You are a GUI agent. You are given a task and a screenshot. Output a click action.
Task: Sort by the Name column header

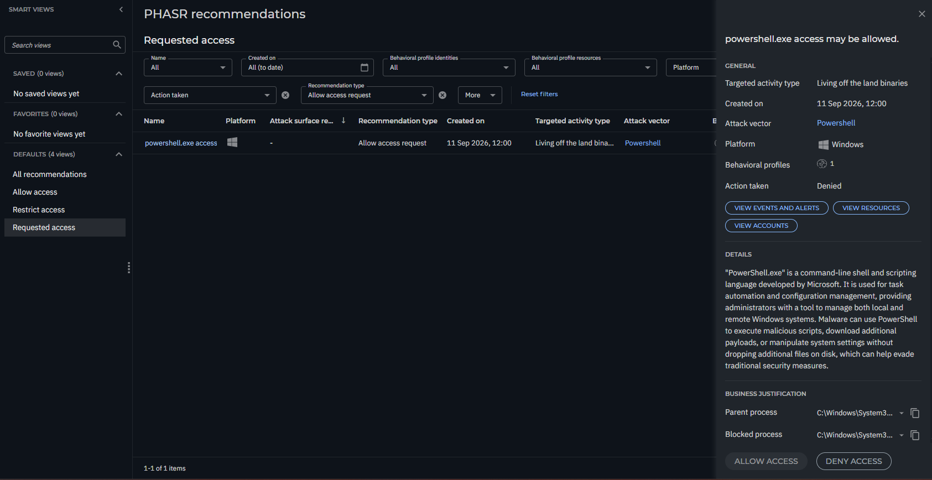(x=154, y=121)
